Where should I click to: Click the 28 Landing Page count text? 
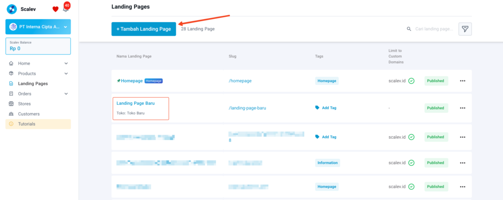click(x=197, y=29)
